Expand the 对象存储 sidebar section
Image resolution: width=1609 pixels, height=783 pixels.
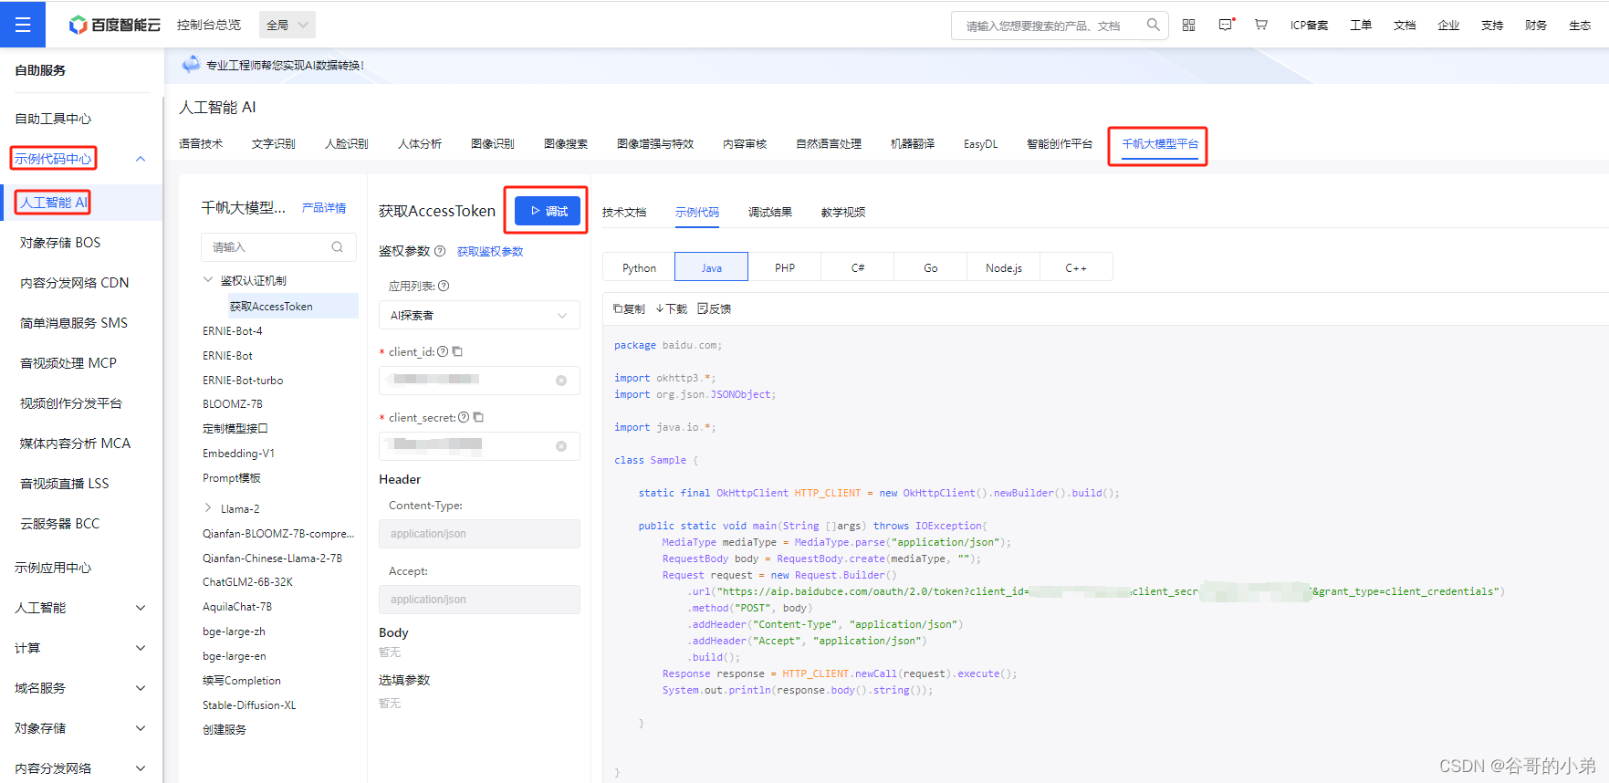pyautogui.click(x=141, y=728)
